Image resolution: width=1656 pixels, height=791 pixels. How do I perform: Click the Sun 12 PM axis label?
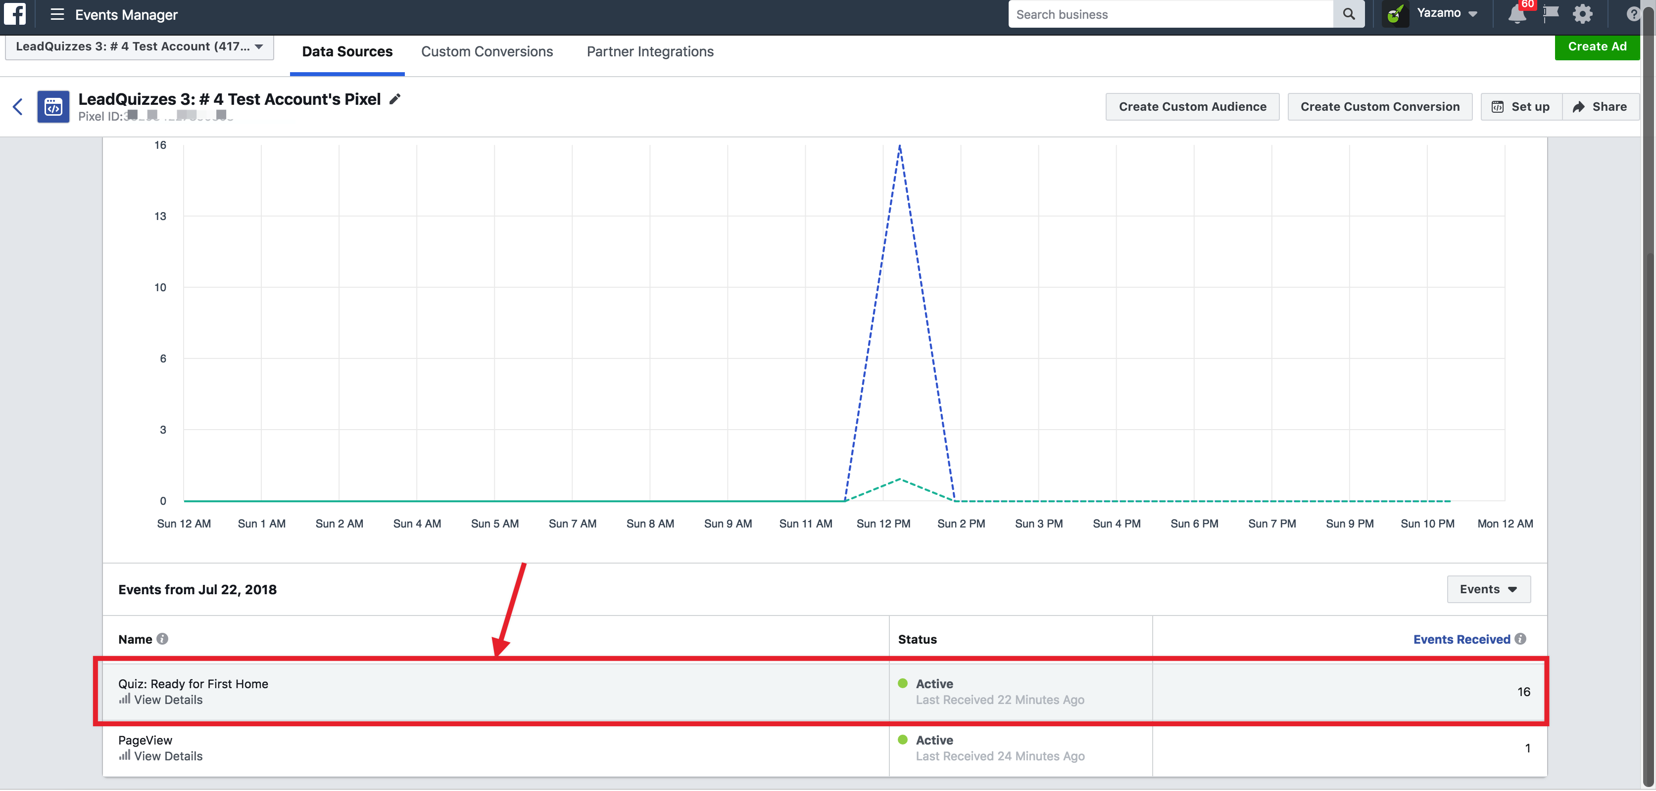(883, 524)
